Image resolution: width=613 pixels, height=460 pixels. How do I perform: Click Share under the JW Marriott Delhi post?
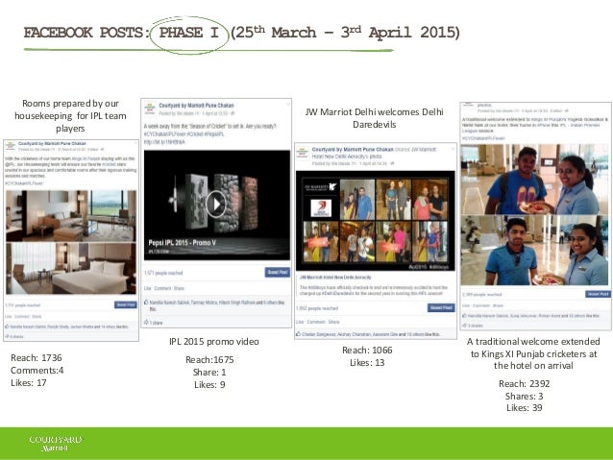click(333, 322)
